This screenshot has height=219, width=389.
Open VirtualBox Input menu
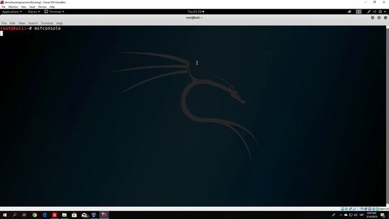point(32,7)
